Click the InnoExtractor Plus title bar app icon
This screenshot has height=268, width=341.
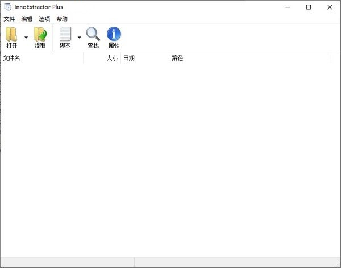7,7
